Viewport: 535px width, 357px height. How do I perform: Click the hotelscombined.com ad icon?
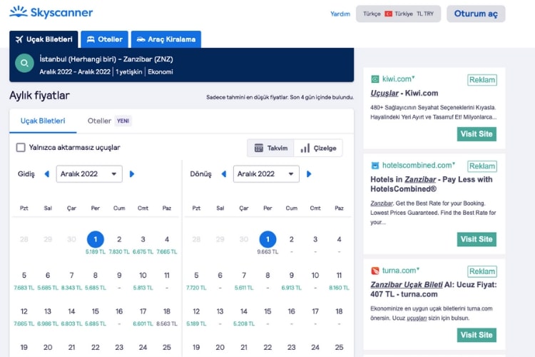coord(374,166)
